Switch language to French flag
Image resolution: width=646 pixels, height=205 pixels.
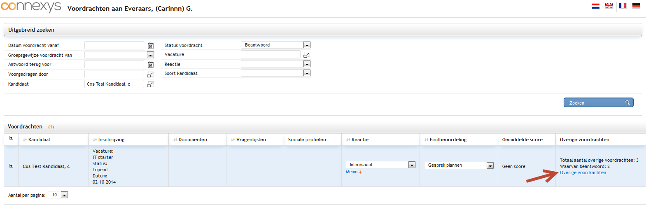[x=623, y=6]
